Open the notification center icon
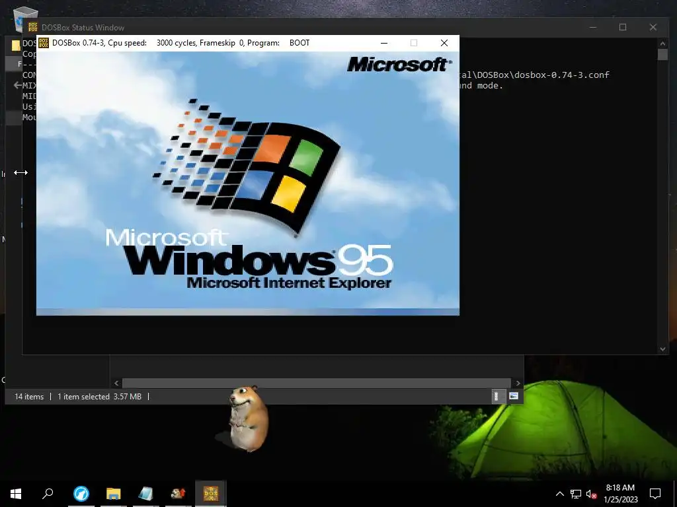Image resolution: width=677 pixels, height=507 pixels. click(x=655, y=494)
